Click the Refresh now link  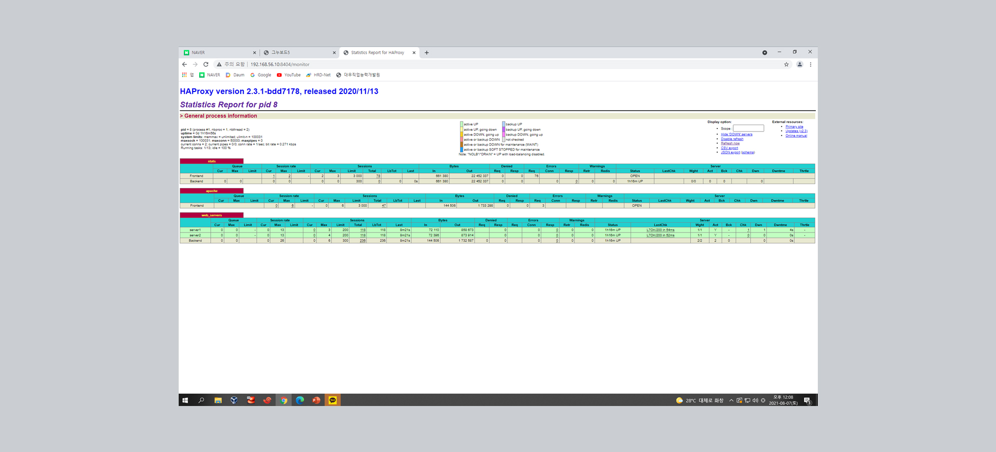[x=730, y=143]
